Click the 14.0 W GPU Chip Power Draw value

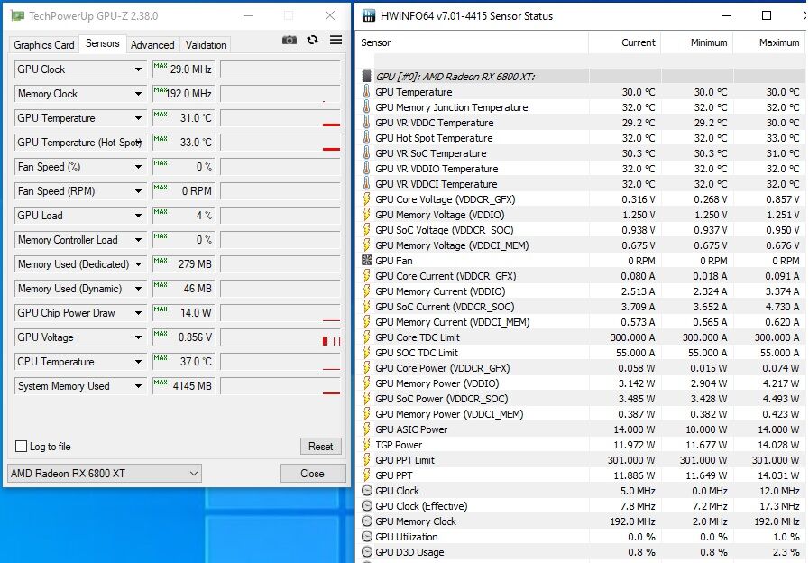click(196, 313)
